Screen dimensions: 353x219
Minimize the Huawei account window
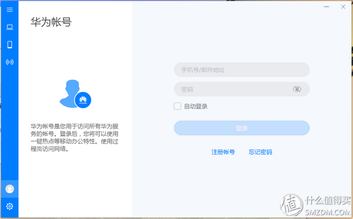pos(327,6)
